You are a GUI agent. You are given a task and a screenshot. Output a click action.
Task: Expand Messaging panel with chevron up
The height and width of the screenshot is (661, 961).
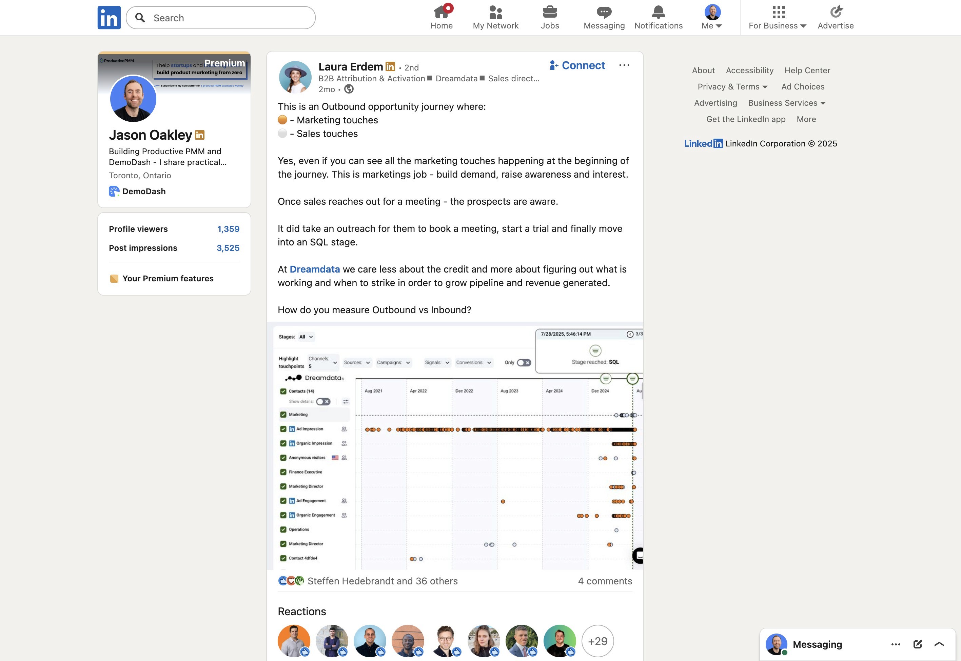[x=939, y=644]
